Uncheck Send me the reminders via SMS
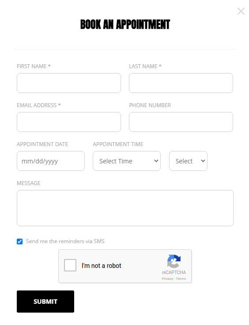The image size is (249, 325). pos(19,241)
